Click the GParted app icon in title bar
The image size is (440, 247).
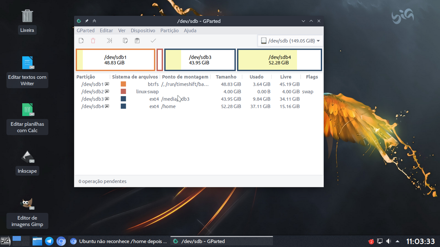pyautogui.click(x=79, y=21)
